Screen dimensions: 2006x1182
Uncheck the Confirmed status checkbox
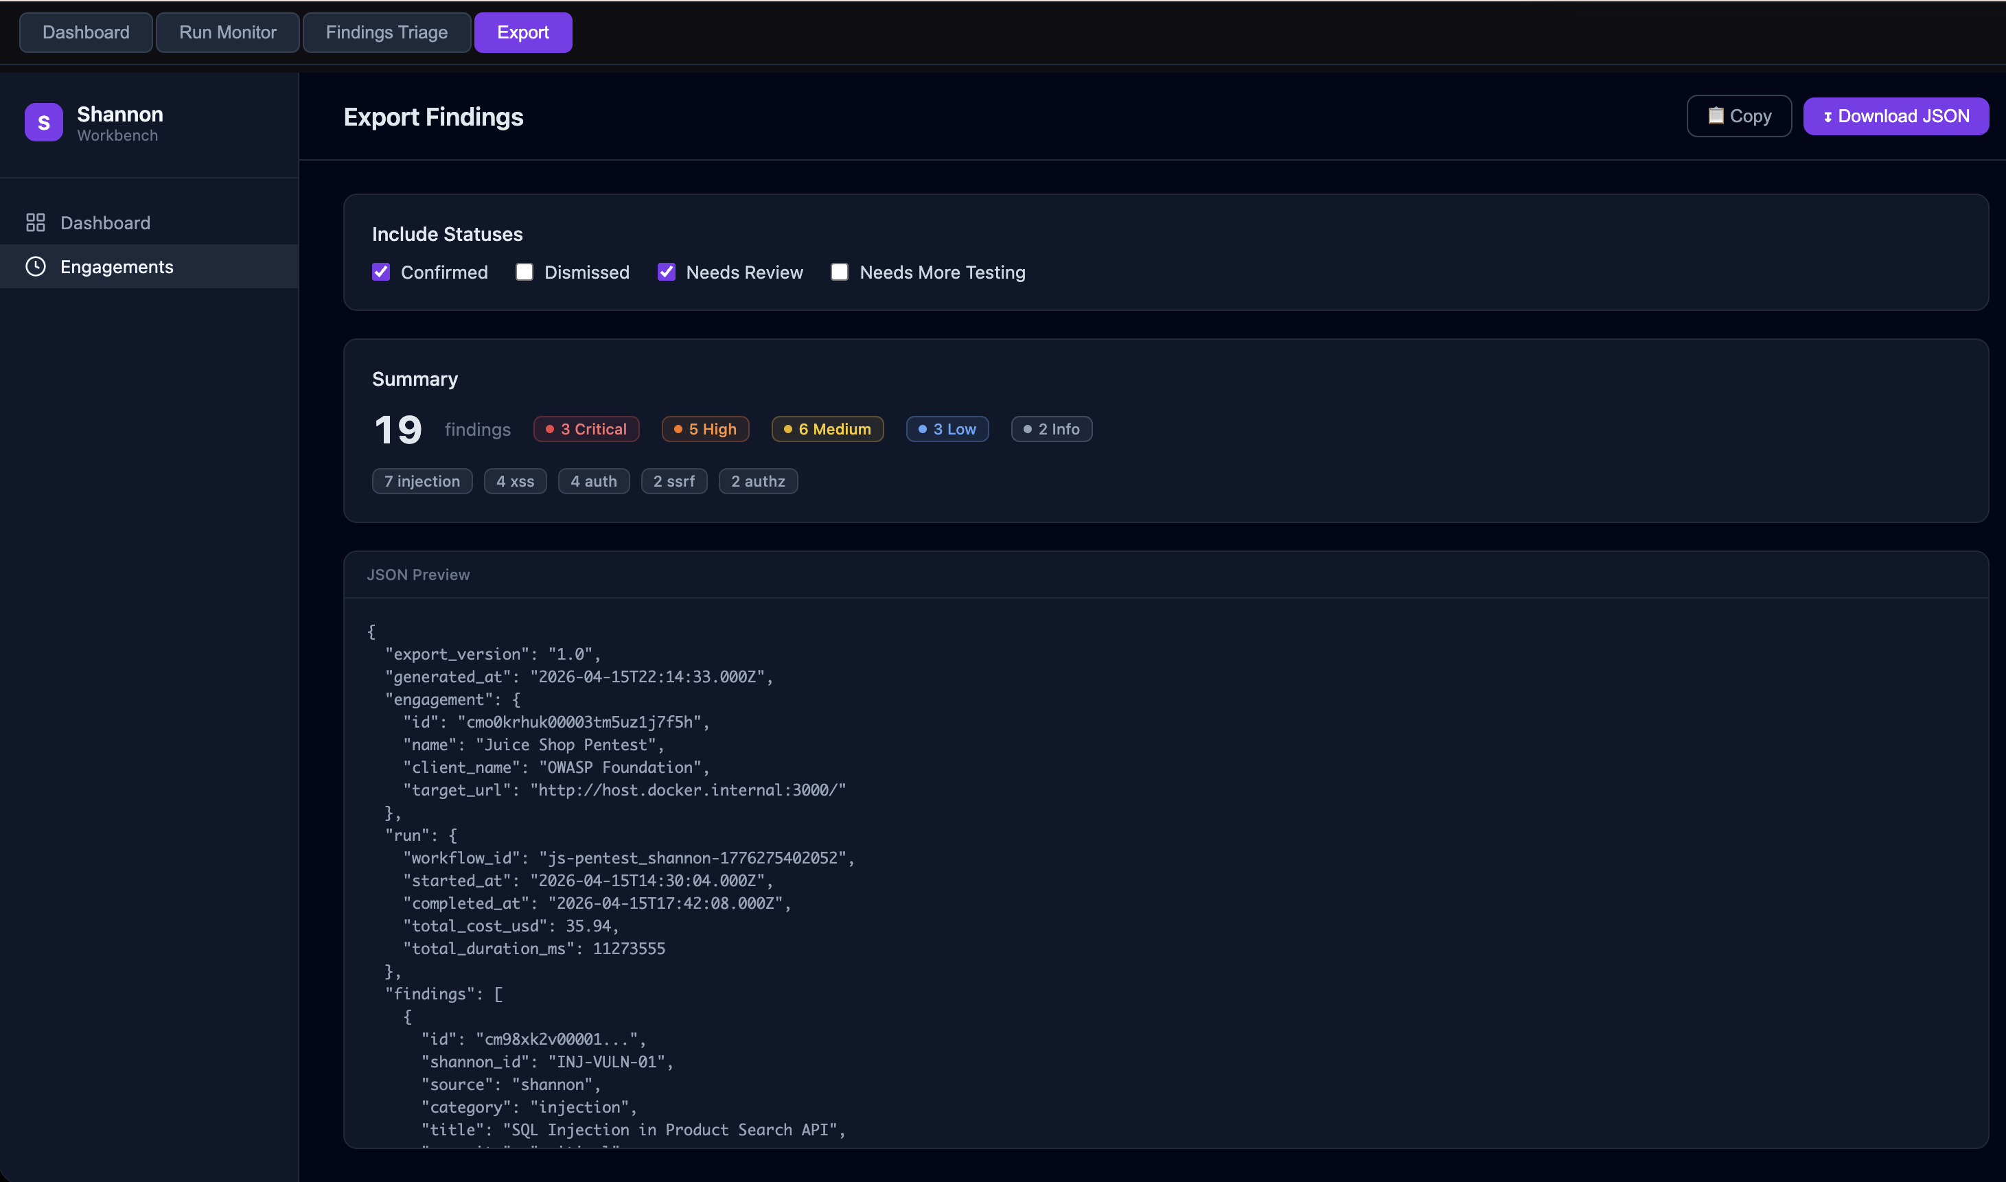pyautogui.click(x=381, y=273)
